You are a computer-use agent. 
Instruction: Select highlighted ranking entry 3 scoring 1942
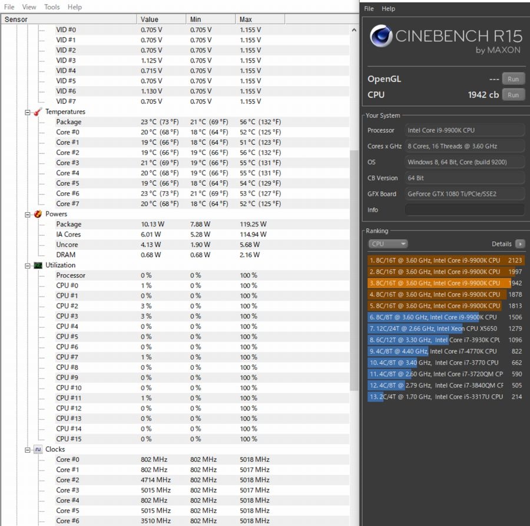click(446, 283)
